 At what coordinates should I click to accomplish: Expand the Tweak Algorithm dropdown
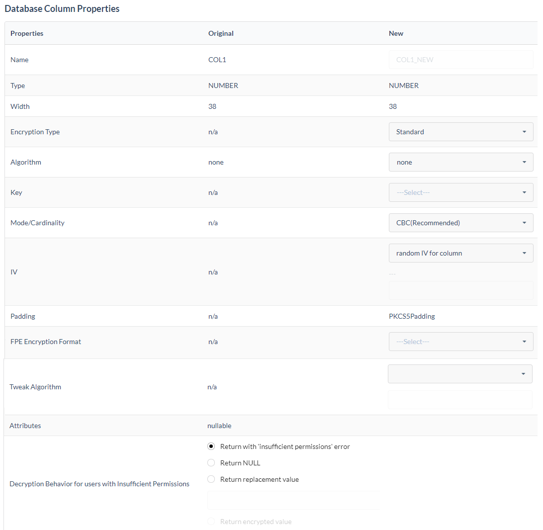point(459,374)
